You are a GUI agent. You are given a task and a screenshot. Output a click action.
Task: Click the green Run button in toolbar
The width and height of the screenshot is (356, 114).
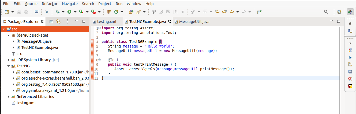[x=69, y=12]
